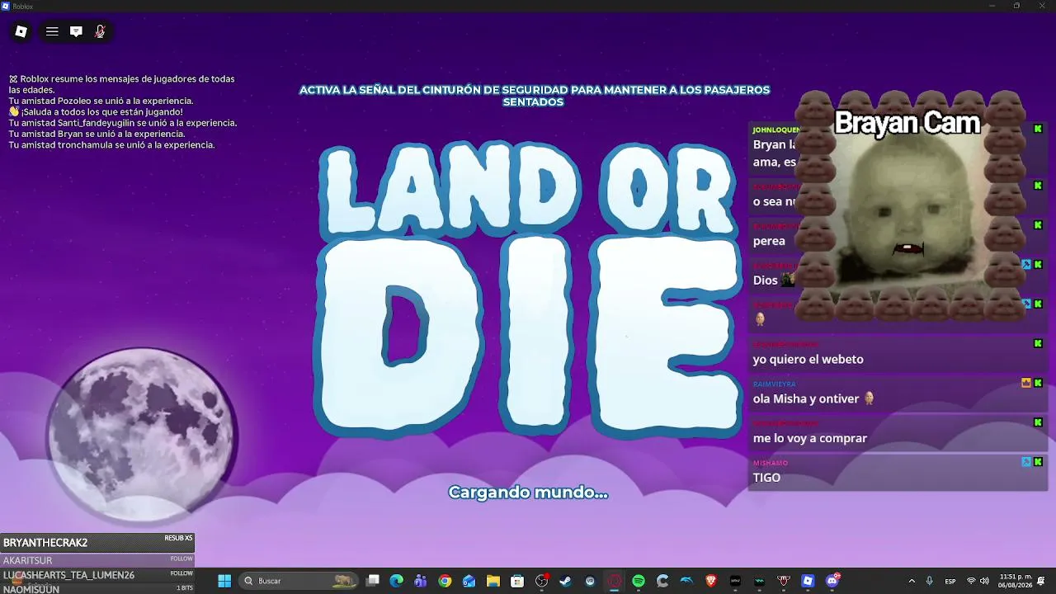
Task: Click the MISHAMO username in chat
Action: (771, 463)
